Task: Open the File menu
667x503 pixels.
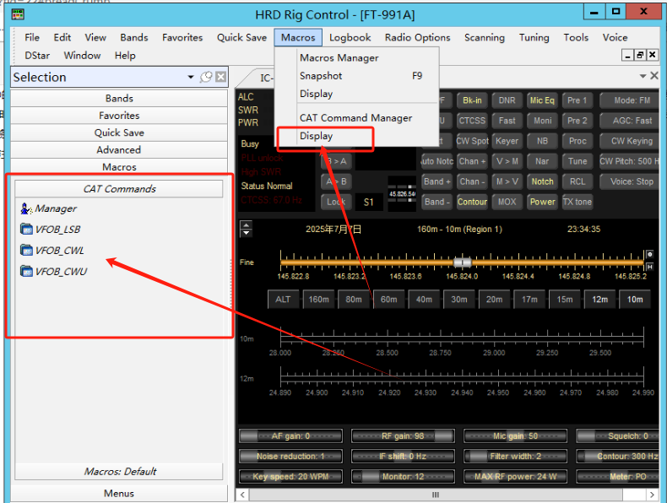Action: tap(32, 37)
